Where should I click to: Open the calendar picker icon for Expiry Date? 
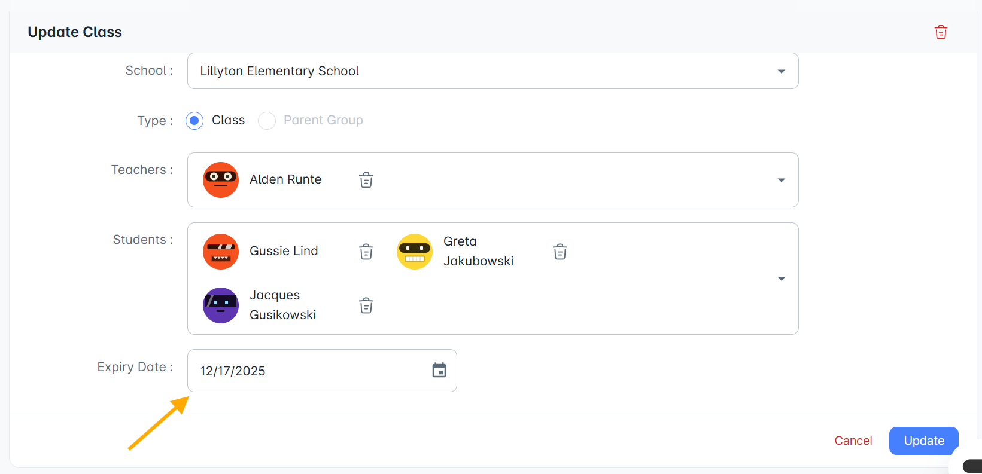pos(439,371)
